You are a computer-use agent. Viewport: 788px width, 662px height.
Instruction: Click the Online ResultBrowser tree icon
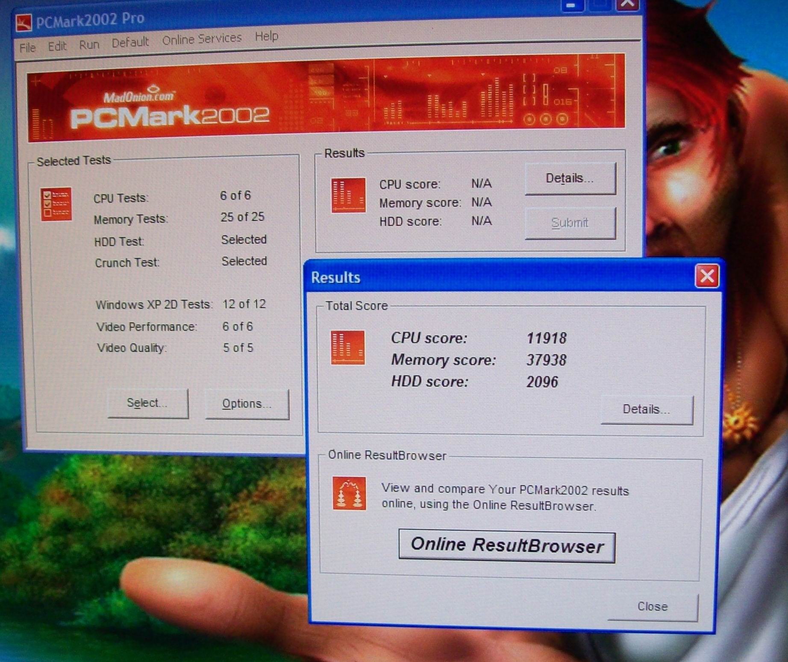pos(349,493)
